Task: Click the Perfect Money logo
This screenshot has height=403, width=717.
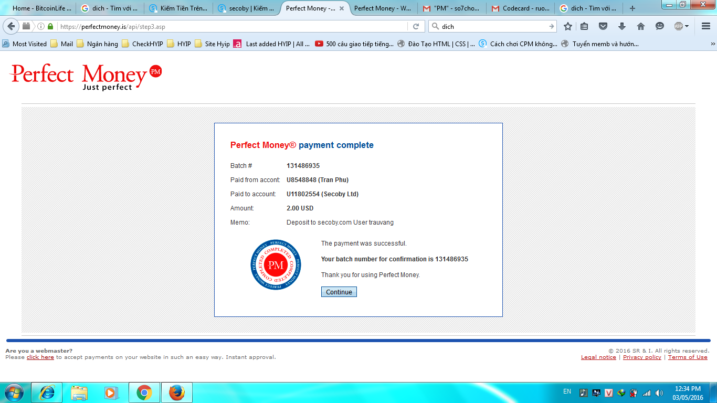Action: tap(86, 77)
